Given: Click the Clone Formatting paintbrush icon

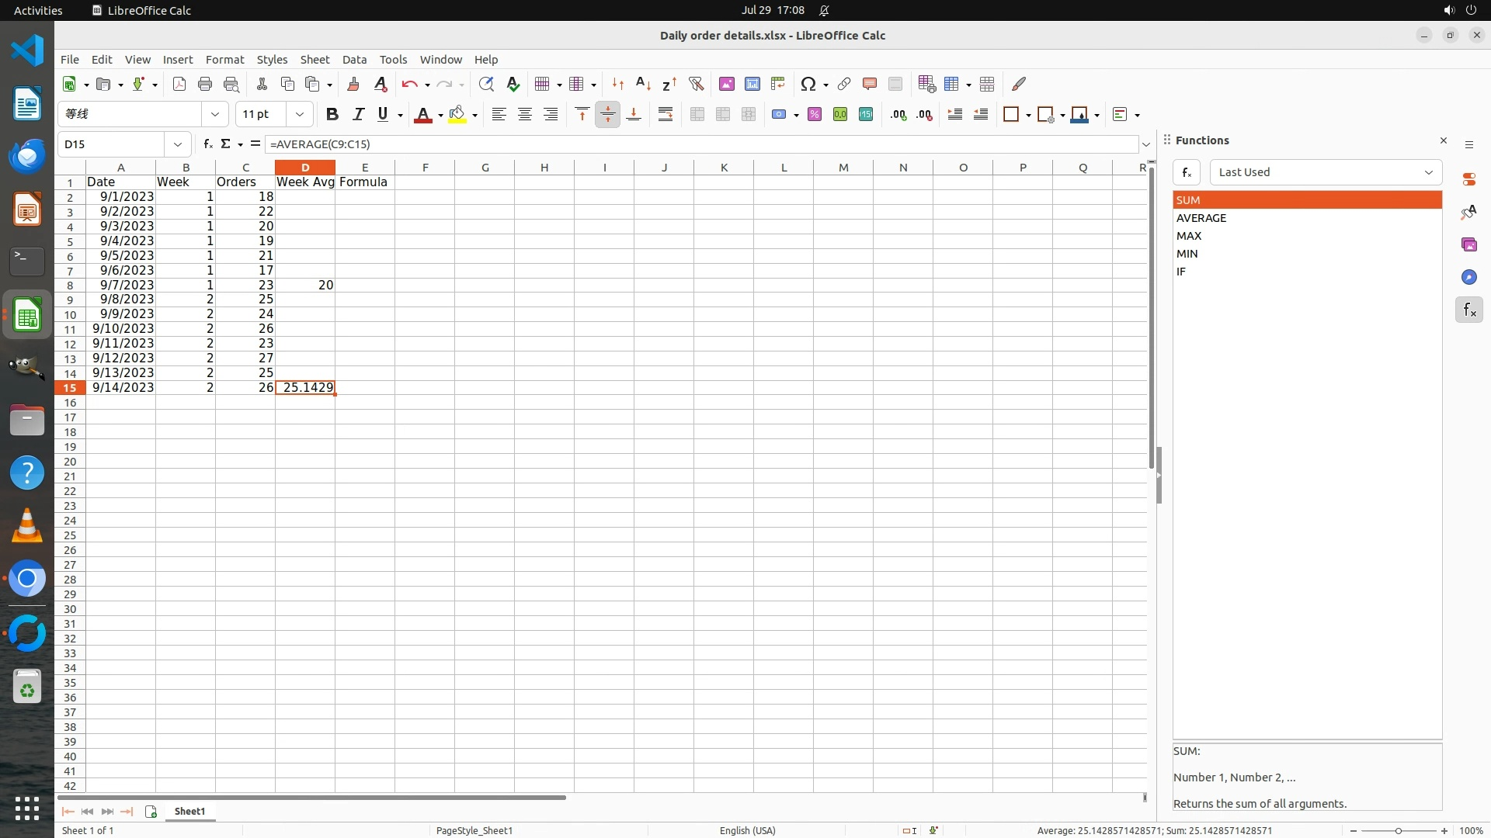Looking at the screenshot, I should click(x=353, y=84).
